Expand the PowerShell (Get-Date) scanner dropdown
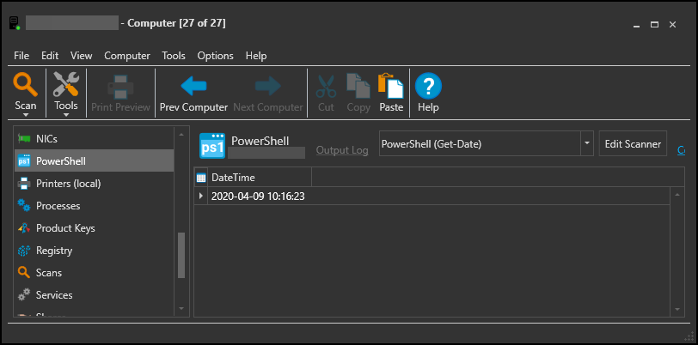Screen dimensions: 698x345 click(x=585, y=144)
